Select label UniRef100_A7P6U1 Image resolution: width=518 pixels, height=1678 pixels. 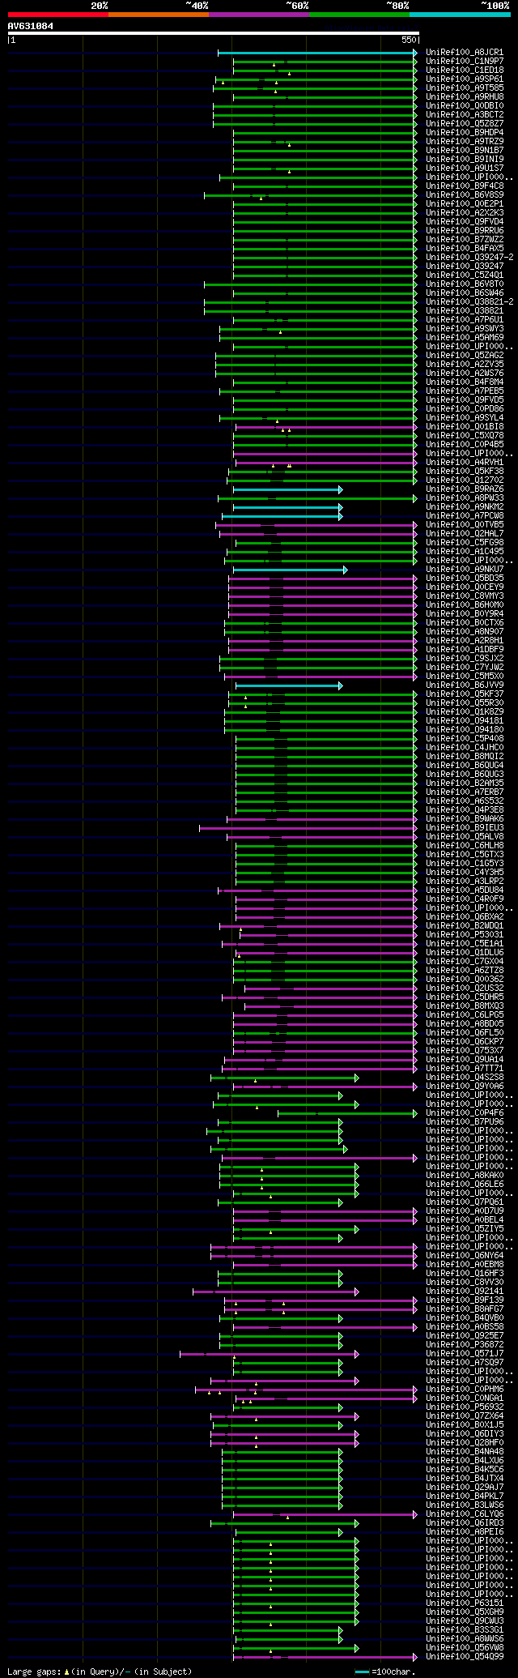click(x=465, y=320)
